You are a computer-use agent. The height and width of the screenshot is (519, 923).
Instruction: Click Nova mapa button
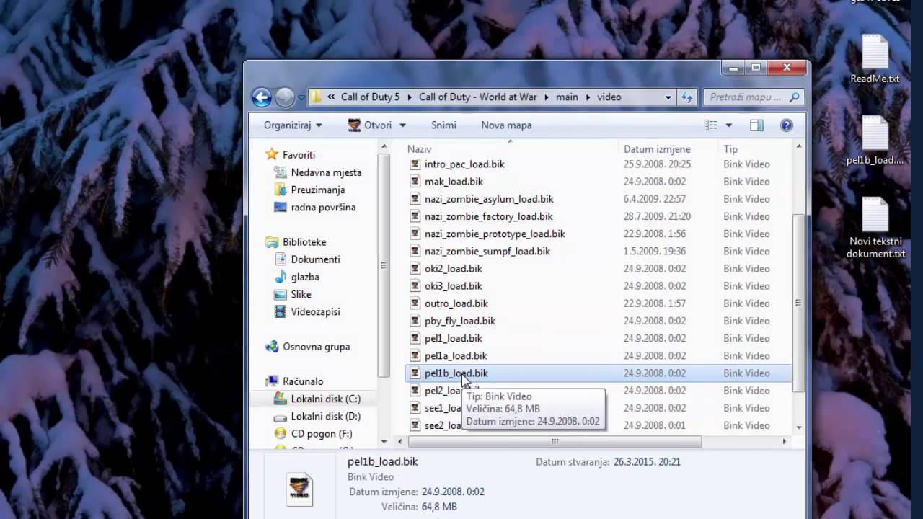pyautogui.click(x=506, y=125)
